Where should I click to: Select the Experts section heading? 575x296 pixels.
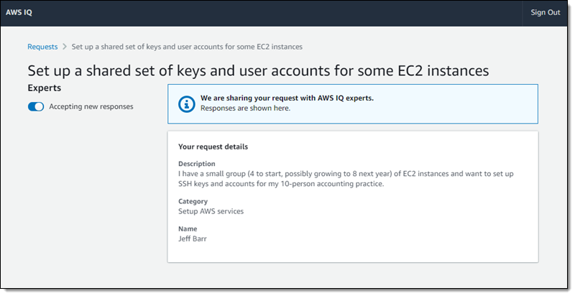pos(44,88)
